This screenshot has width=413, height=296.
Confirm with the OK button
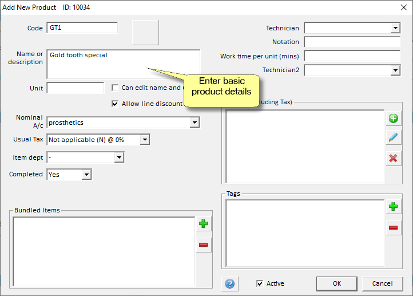click(337, 283)
